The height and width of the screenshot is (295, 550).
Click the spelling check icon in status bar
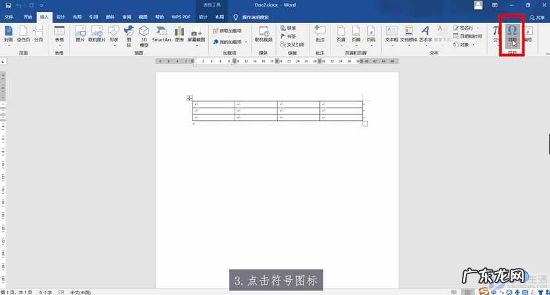tap(61, 292)
